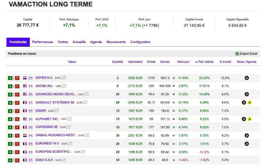The width and height of the screenshot is (261, 167).
Task: Expand the [+] details for EUROFINS SCIENTIFIC
Action: 31,152
